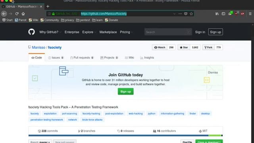Expand the pentest bookmarks folder
The height and width of the screenshot is (143, 254).
coord(83,20)
